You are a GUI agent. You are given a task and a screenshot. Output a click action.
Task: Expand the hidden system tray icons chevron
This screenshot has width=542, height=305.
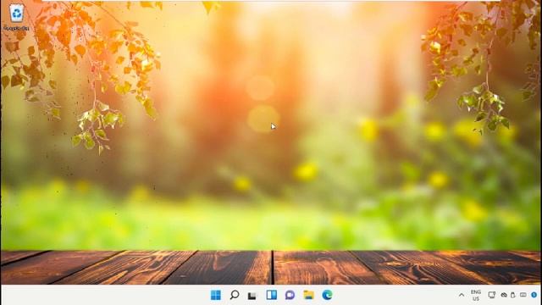pos(462,296)
